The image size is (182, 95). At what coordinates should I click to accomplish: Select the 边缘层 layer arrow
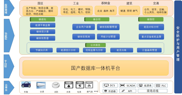[9, 87]
